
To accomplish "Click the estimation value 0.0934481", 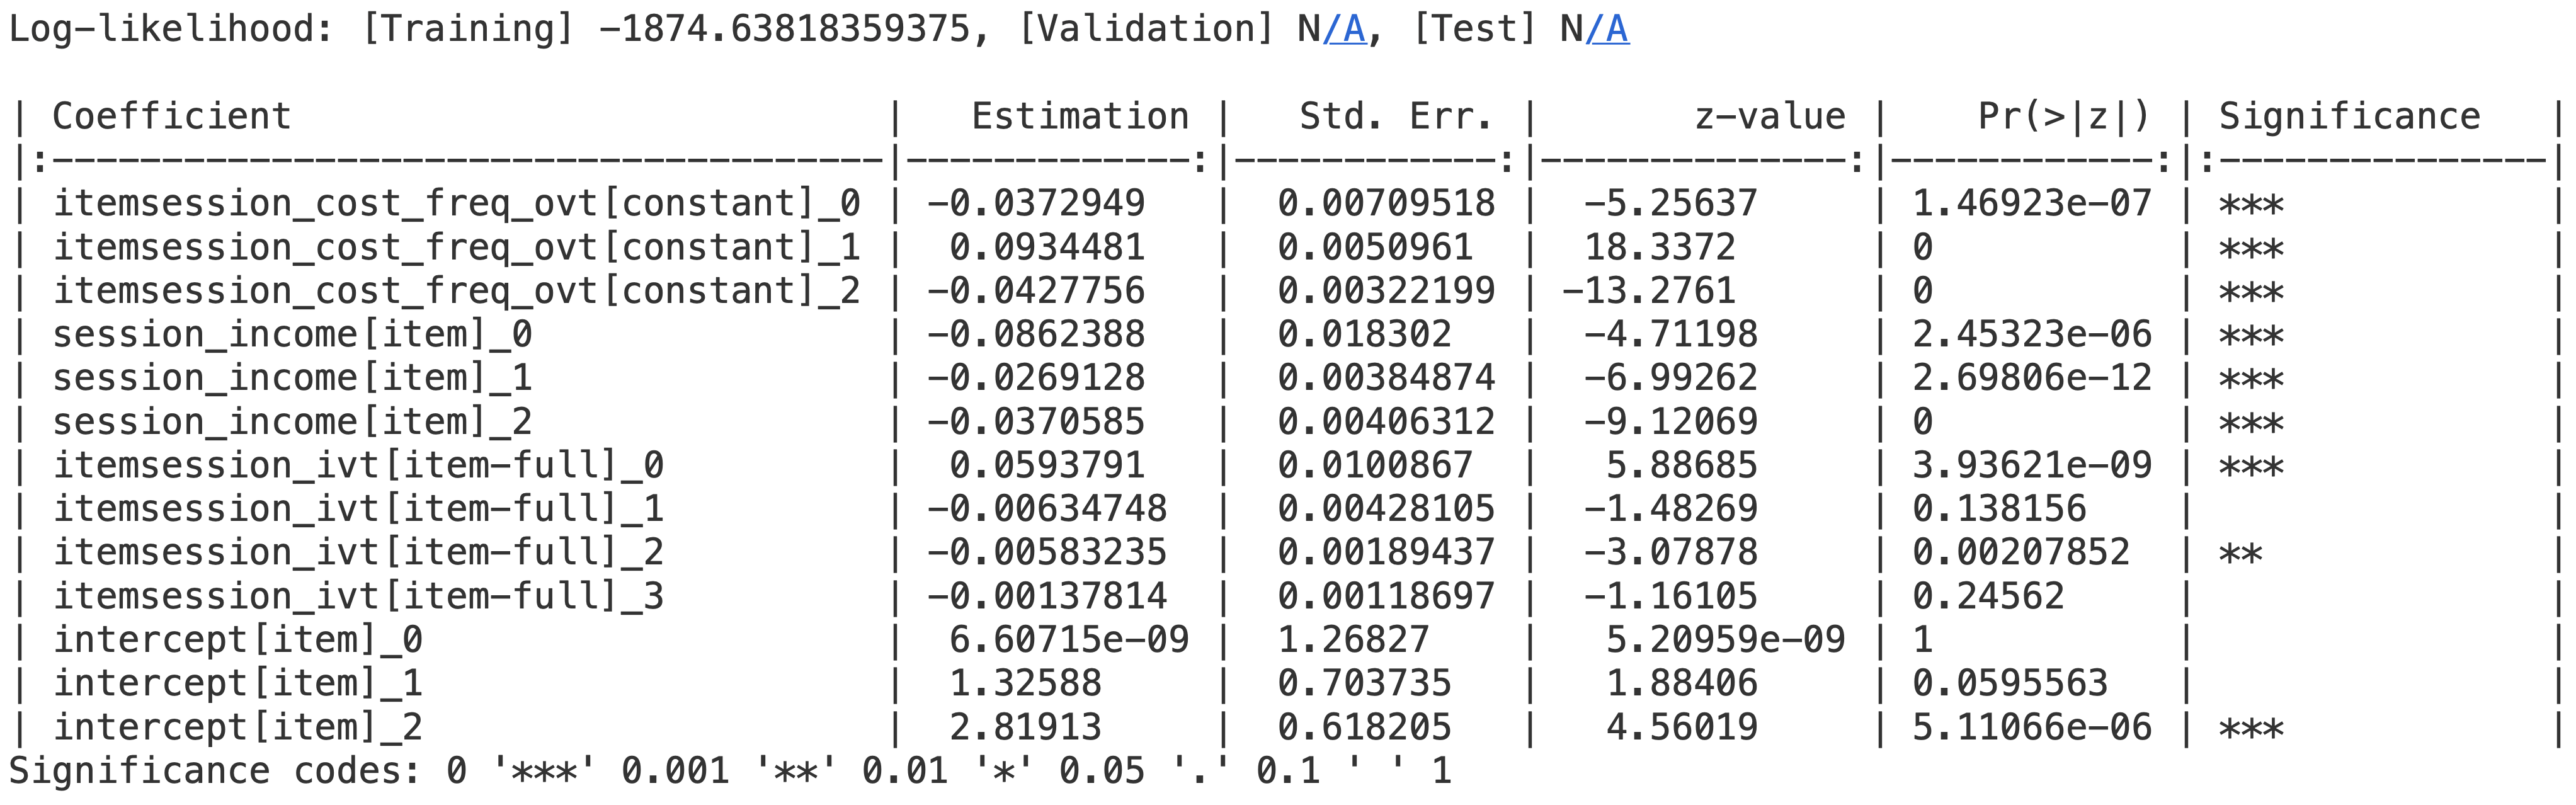I will point(1047,247).
